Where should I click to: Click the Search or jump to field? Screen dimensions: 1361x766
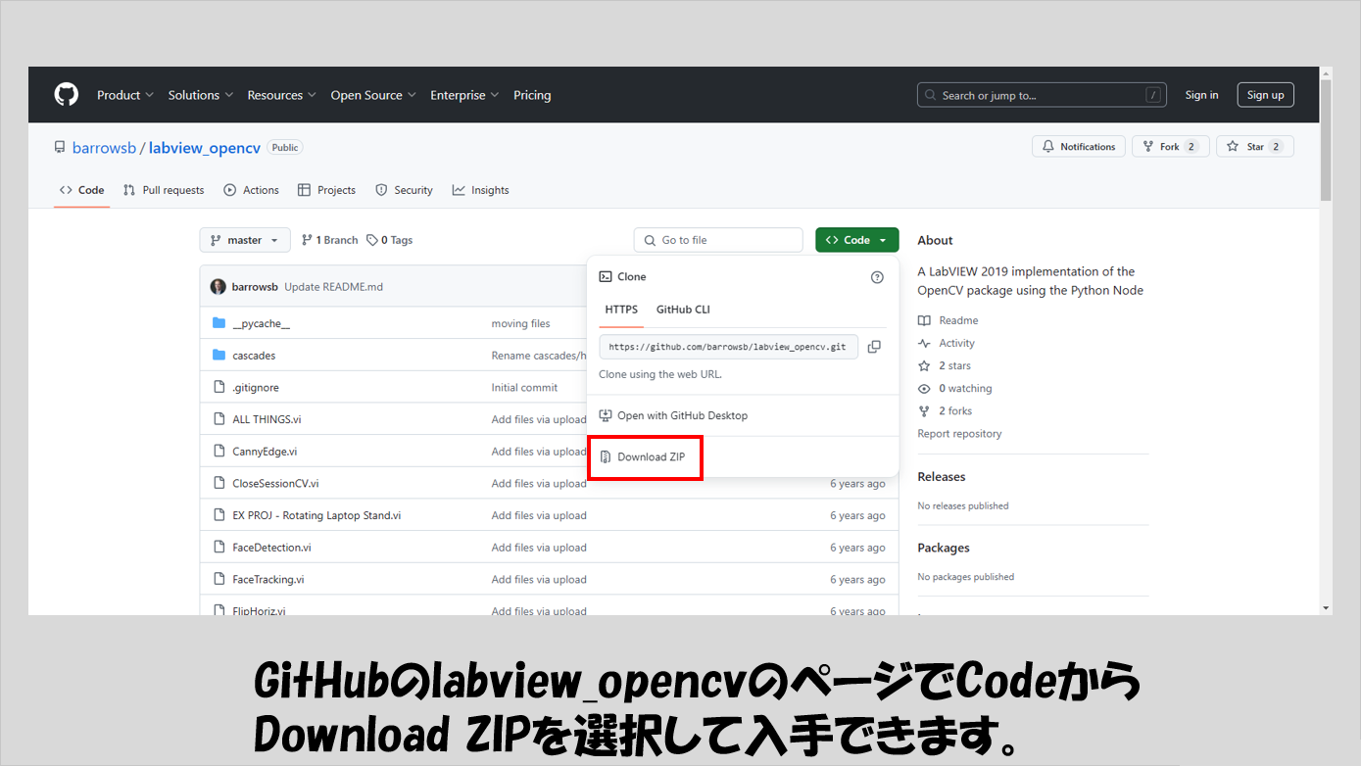pyautogui.click(x=1042, y=95)
